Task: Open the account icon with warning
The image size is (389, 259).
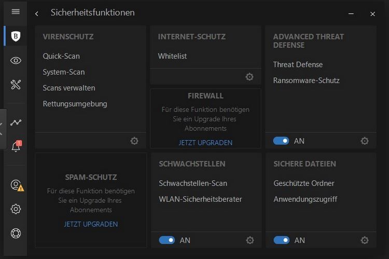Action: 17,185
